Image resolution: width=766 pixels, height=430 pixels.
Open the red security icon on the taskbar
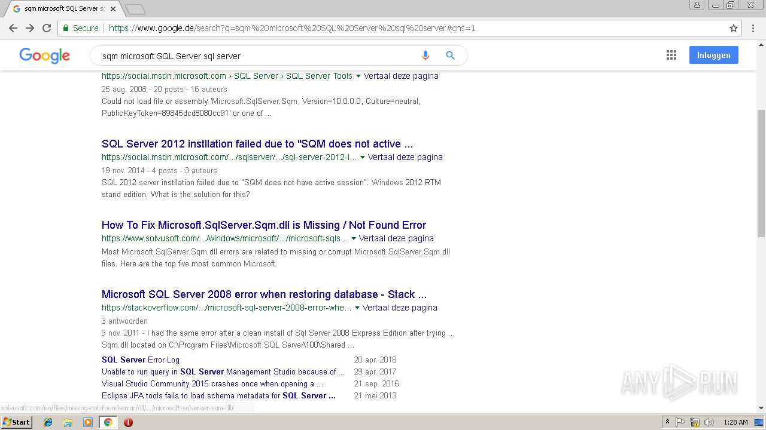(x=128, y=422)
